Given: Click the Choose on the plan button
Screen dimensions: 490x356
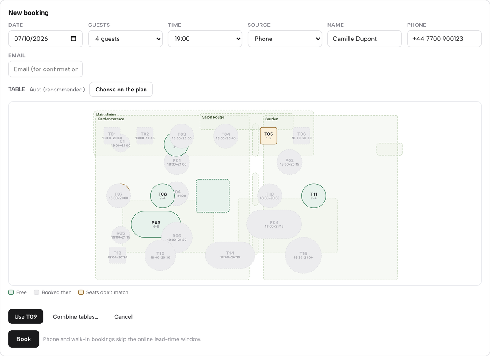Looking at the screenshot, I should pyautogui.click(x=121, y=90).
